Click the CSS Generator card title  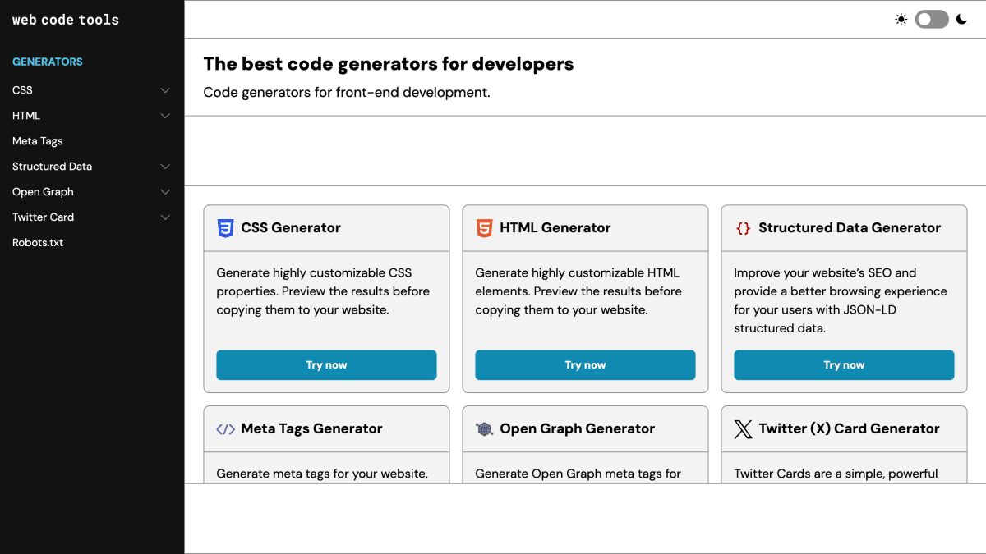pyautogui.click(x=291, y=228)
